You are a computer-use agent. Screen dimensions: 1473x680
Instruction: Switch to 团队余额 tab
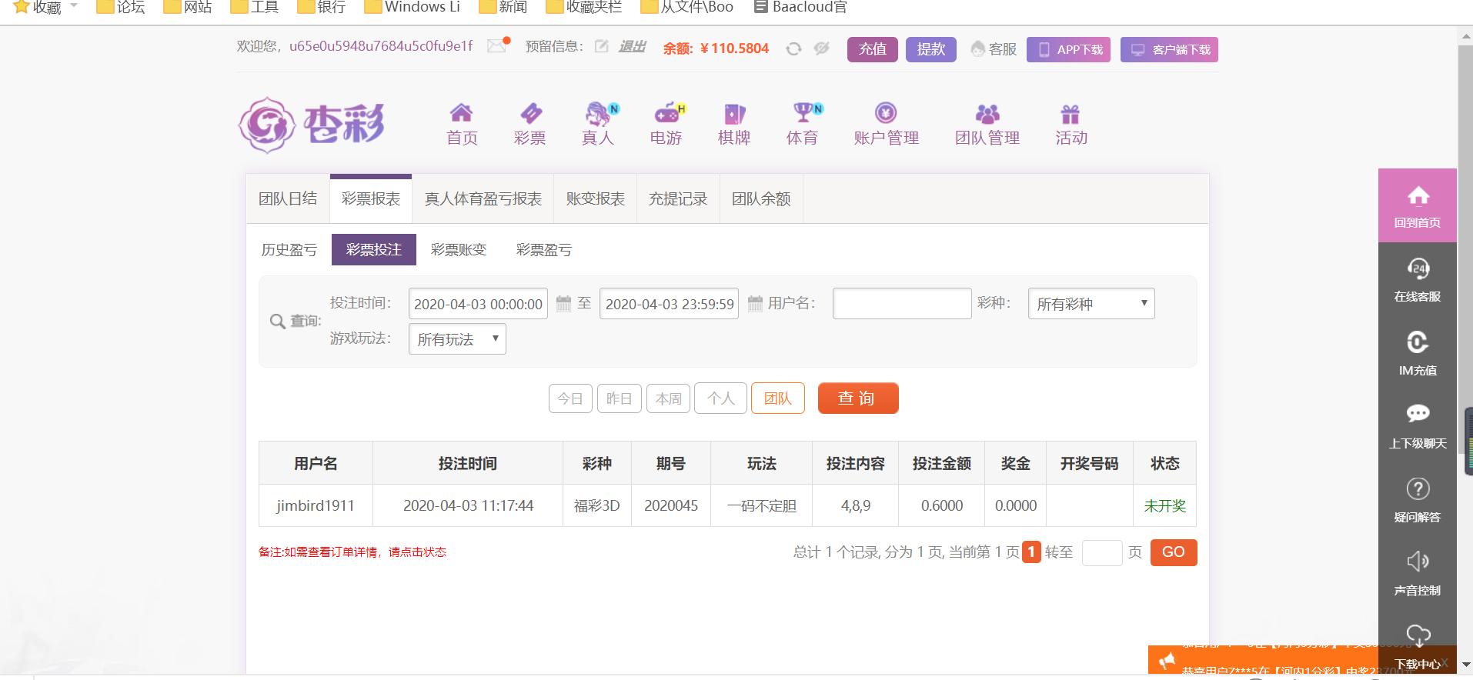761,198
